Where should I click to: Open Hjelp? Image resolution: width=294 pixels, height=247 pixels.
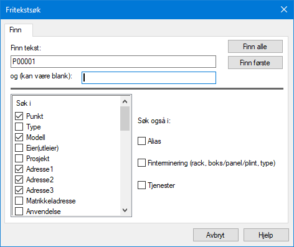tap(266, 235)
